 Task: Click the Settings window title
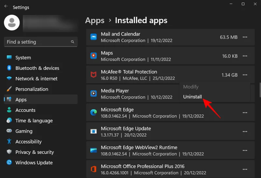click(x=21, y=7)
